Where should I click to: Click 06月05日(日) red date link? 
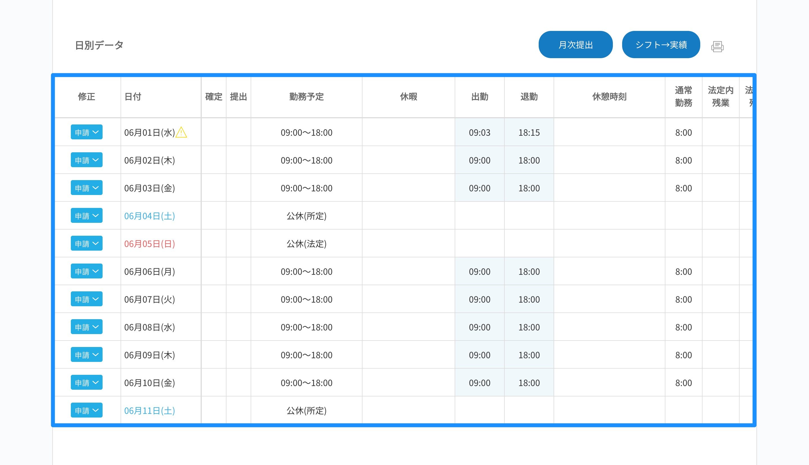[149, 244]
